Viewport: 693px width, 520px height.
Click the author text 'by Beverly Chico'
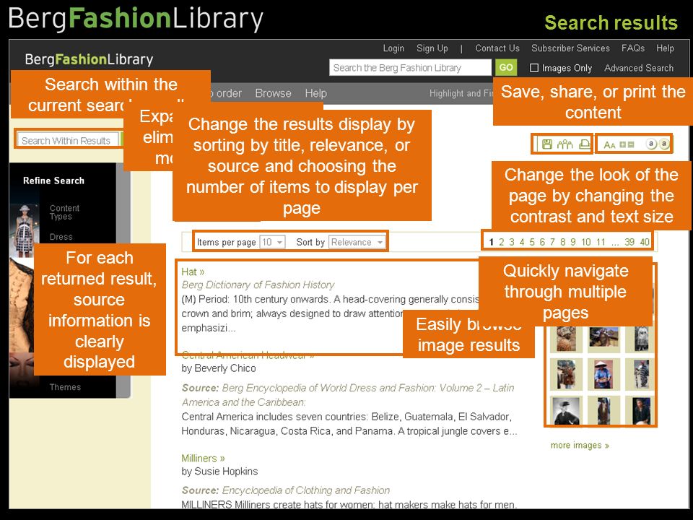click(218, 368)
